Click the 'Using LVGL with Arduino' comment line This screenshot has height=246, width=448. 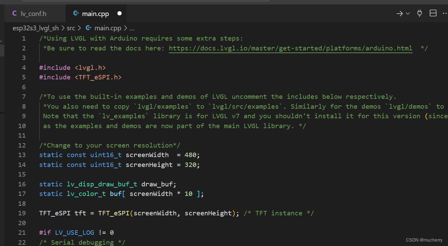(141, 39)
